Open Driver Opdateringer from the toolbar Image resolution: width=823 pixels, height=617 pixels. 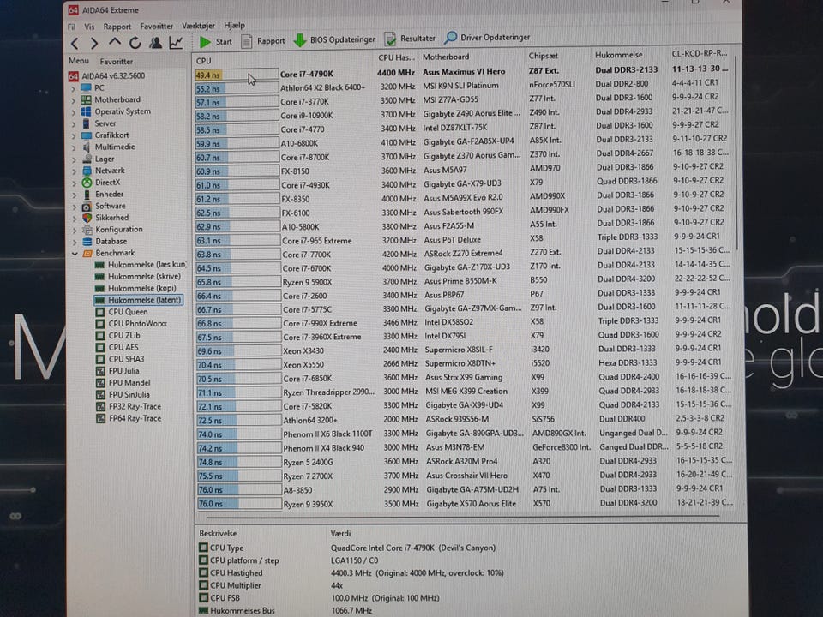(x=487, y=38)
